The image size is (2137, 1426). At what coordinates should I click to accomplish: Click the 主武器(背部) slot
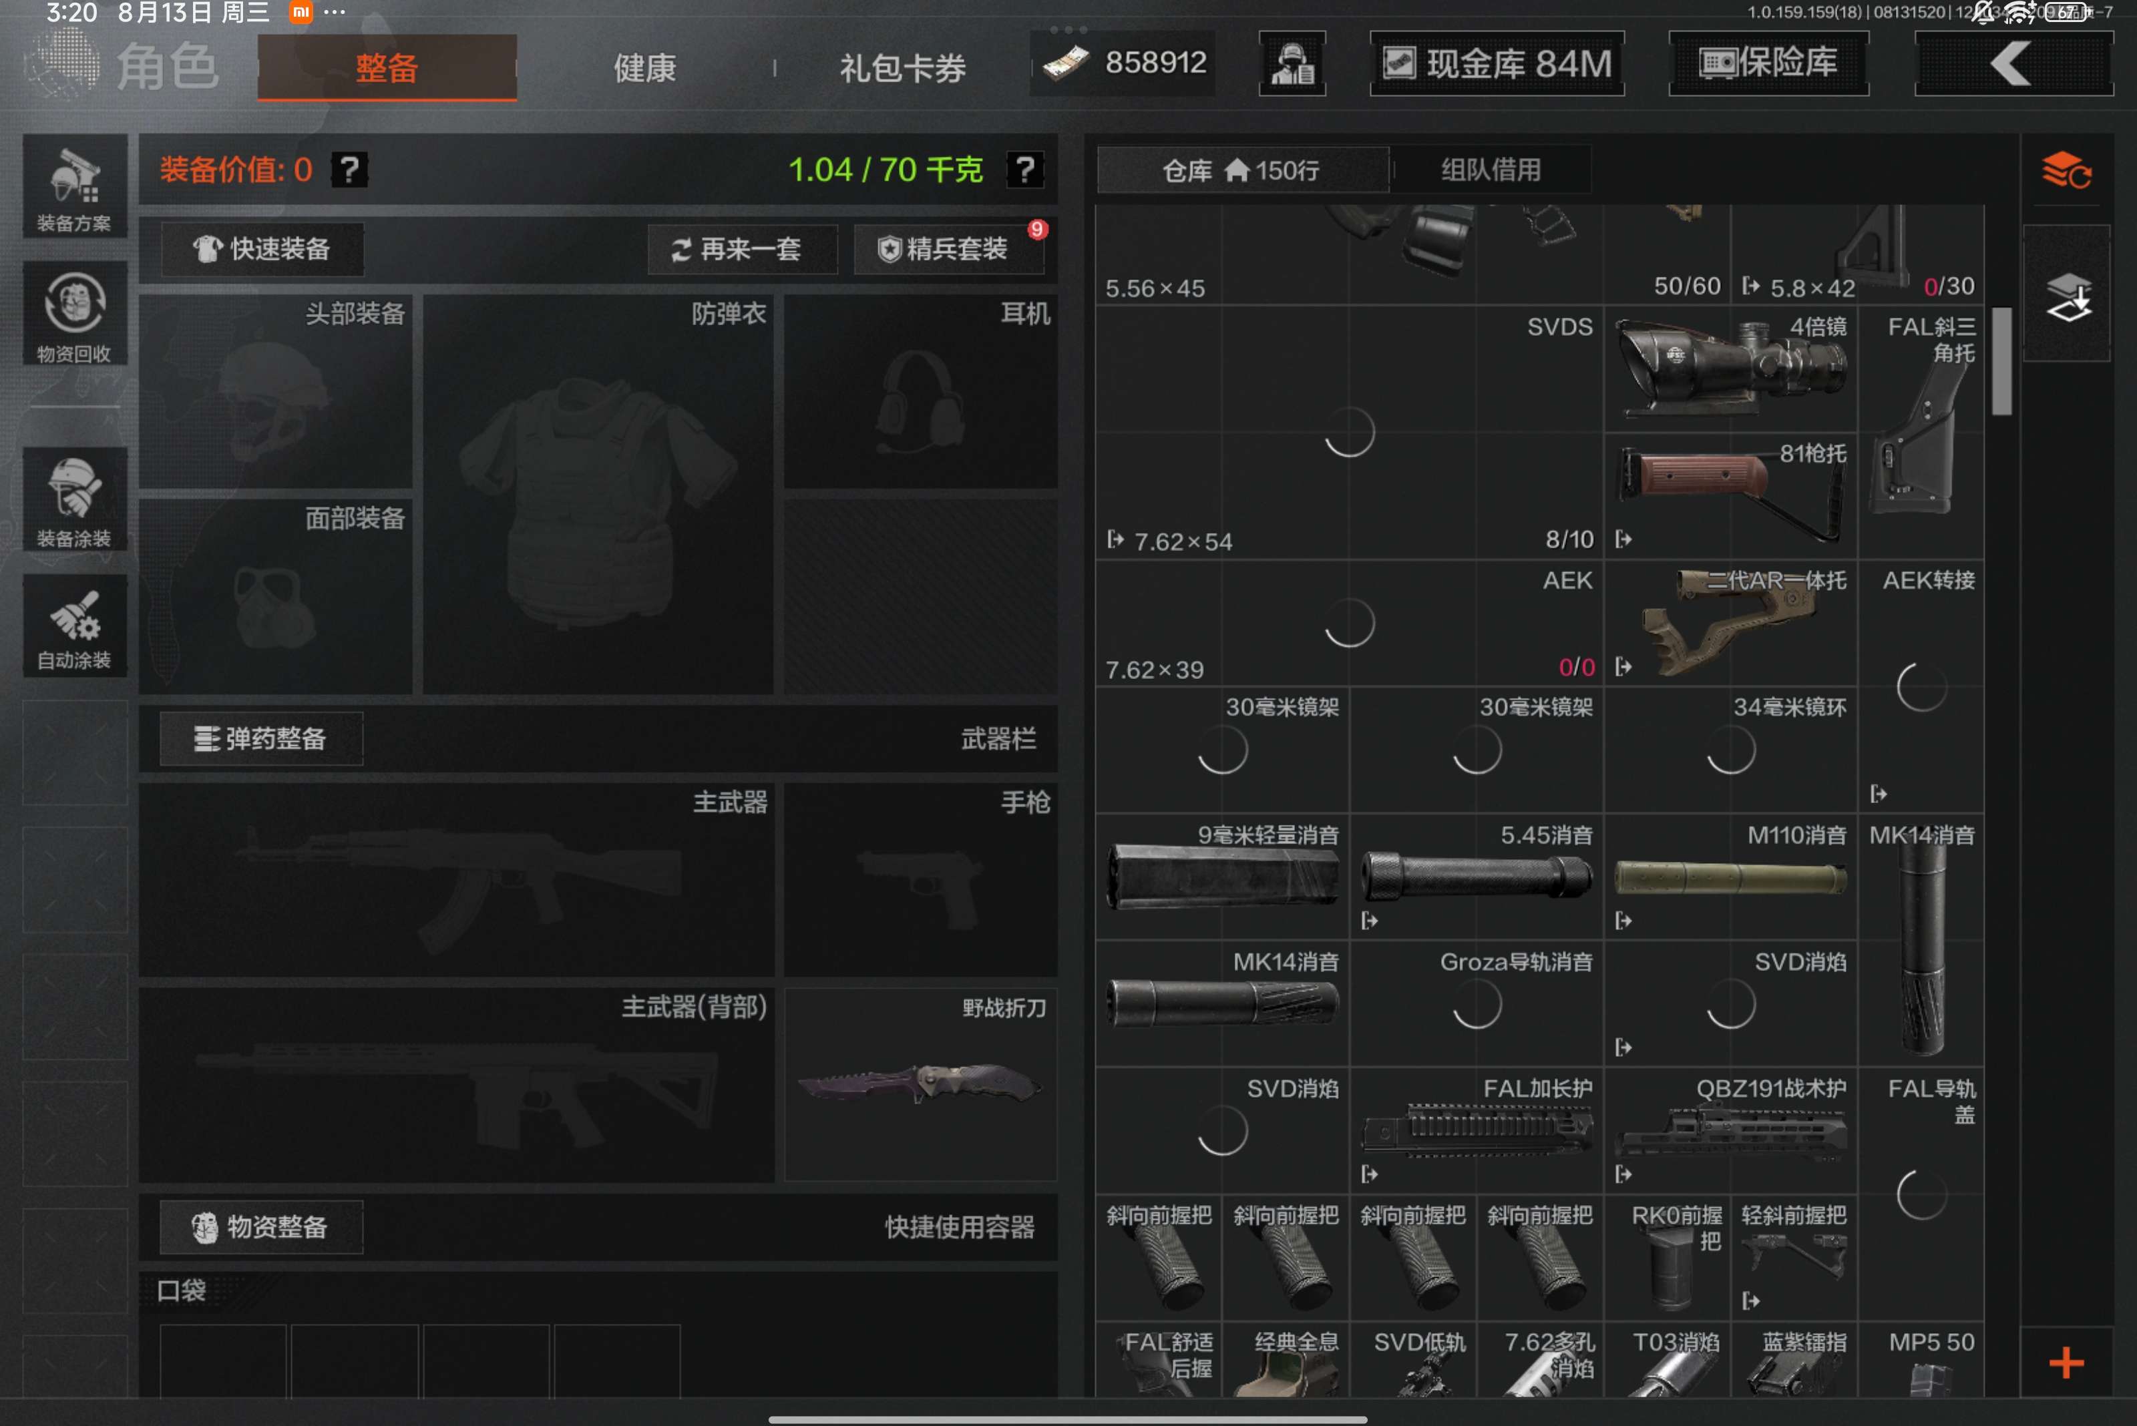457,1085
